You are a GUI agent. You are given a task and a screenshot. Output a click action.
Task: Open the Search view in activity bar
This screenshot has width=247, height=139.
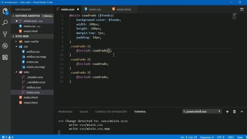(5, 22)
